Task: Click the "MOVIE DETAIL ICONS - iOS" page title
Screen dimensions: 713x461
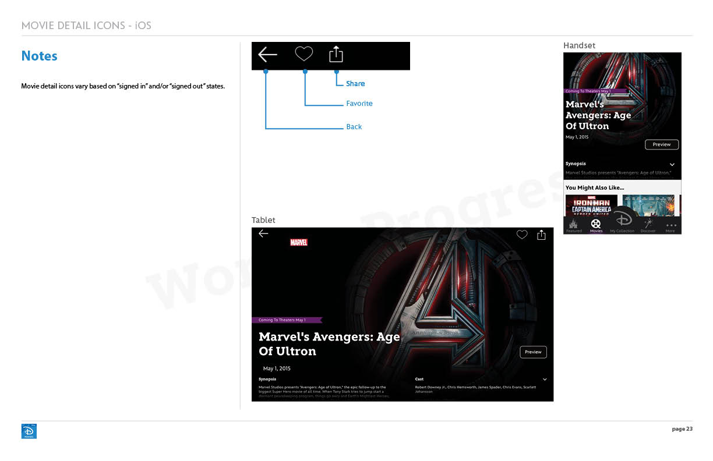Action: click(87, 26)
